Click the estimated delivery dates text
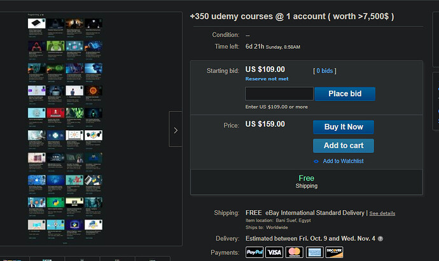Screen dimensions: 439x261 [310, 239]
